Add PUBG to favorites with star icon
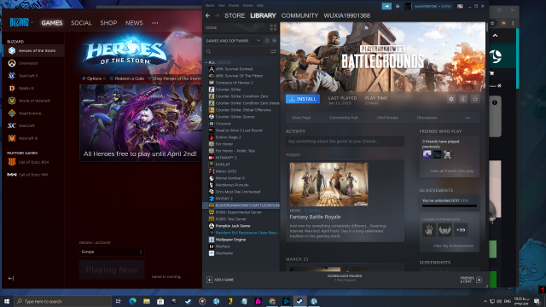The height and width of the screenshot is (307, 546). point(475,99)
